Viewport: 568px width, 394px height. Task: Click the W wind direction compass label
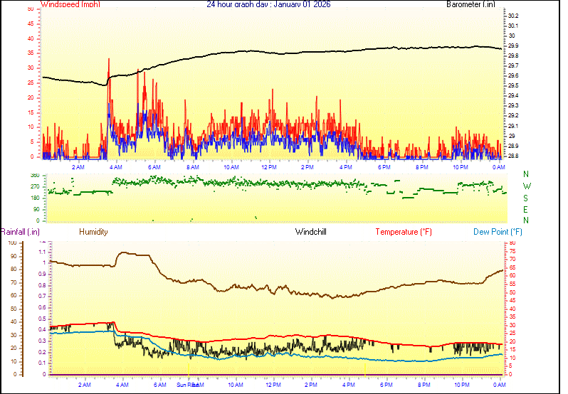526,186
